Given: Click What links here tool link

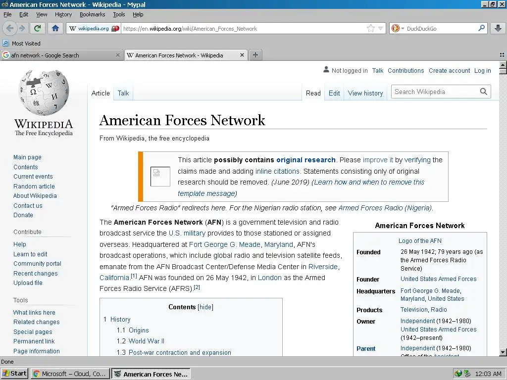Looking at the screenshot, I should point(34,313).
